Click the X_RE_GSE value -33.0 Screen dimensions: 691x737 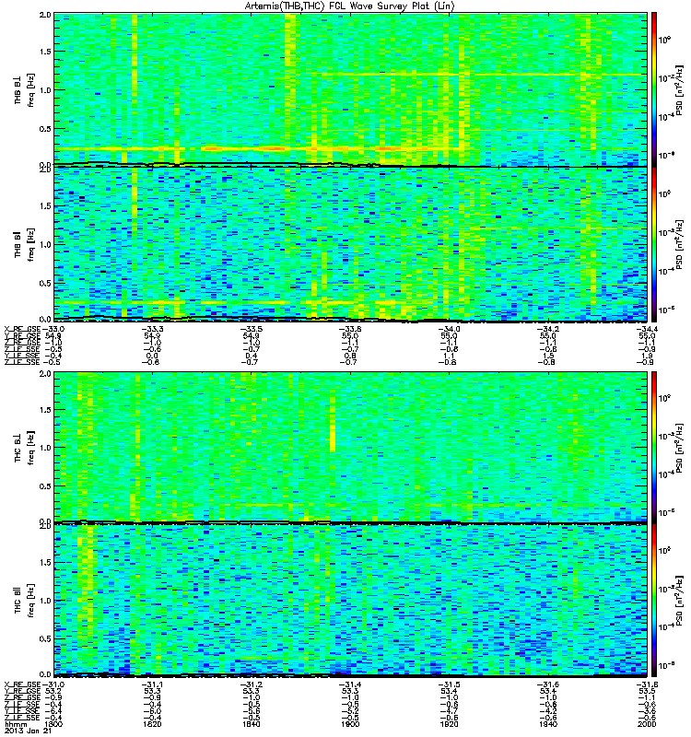pos(53,329)
